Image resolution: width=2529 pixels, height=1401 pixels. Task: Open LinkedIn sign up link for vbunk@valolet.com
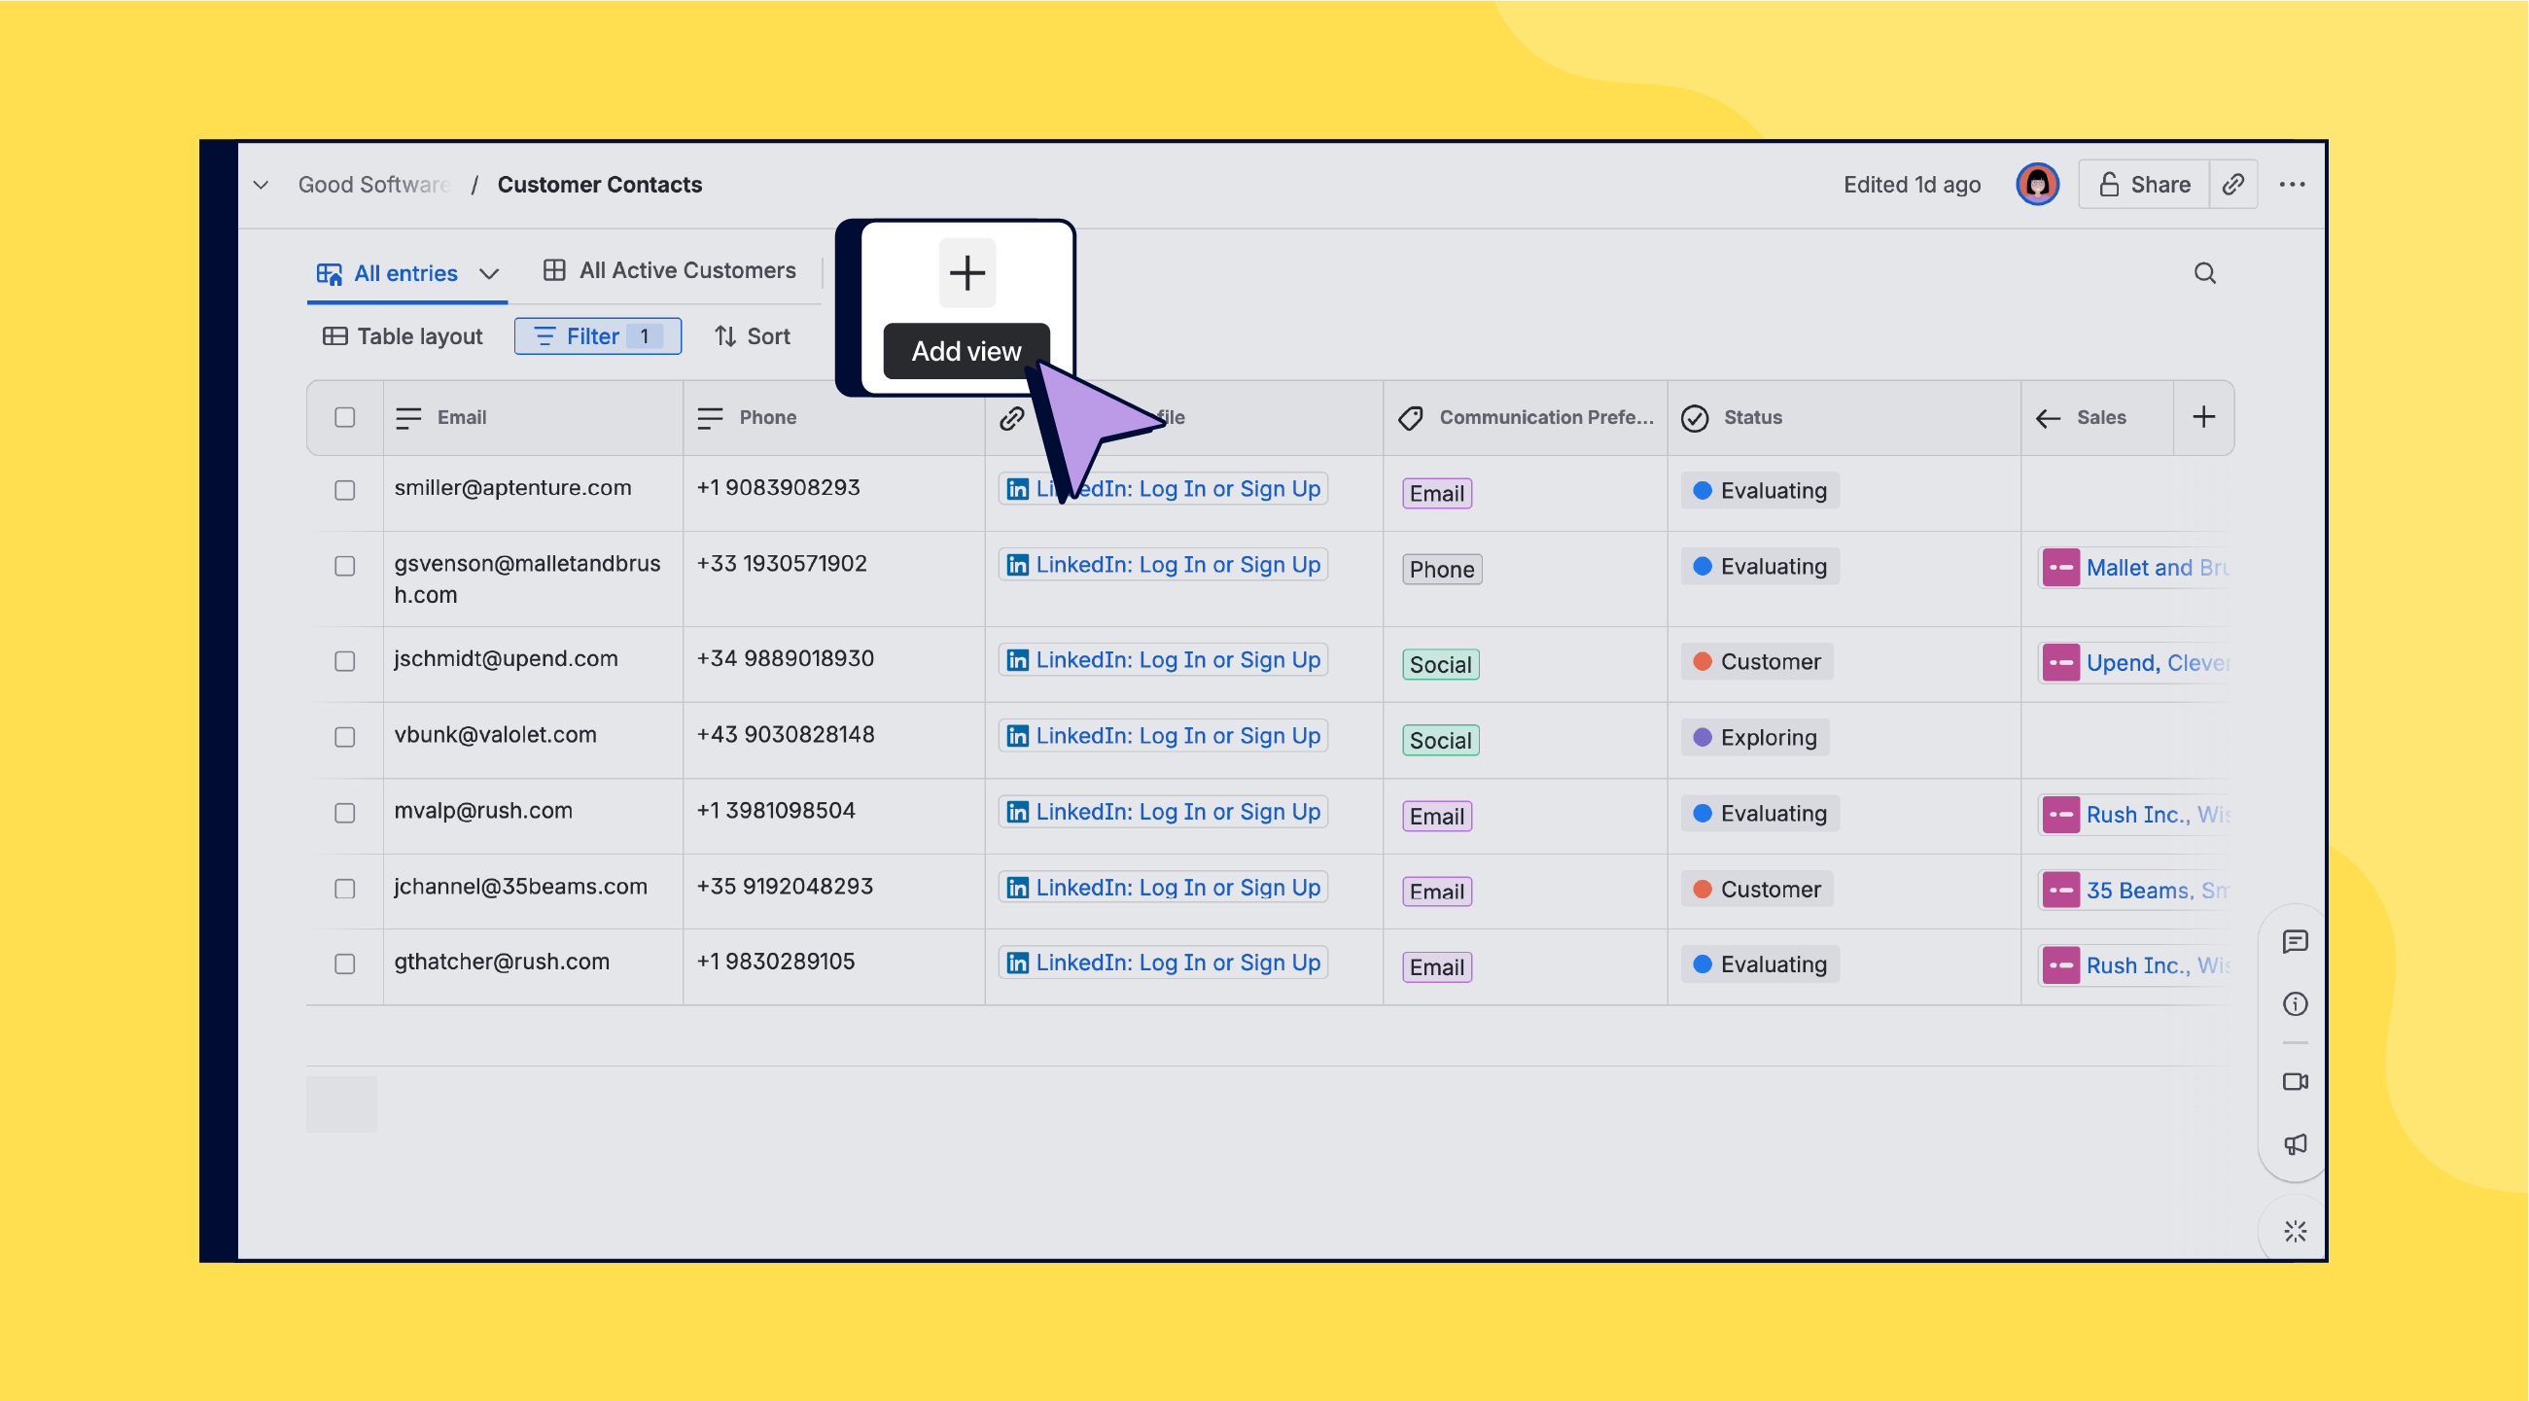click(1161, 734)
